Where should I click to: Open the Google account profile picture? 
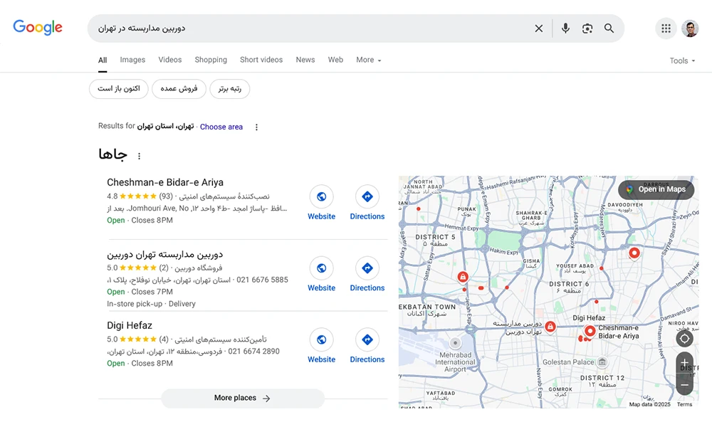(690, 28)
